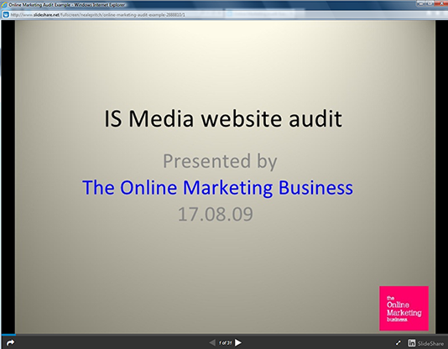Click the share arrow icon in player bar
The height and width of the screenshot is (349, 448).
[x=10, y=342]
